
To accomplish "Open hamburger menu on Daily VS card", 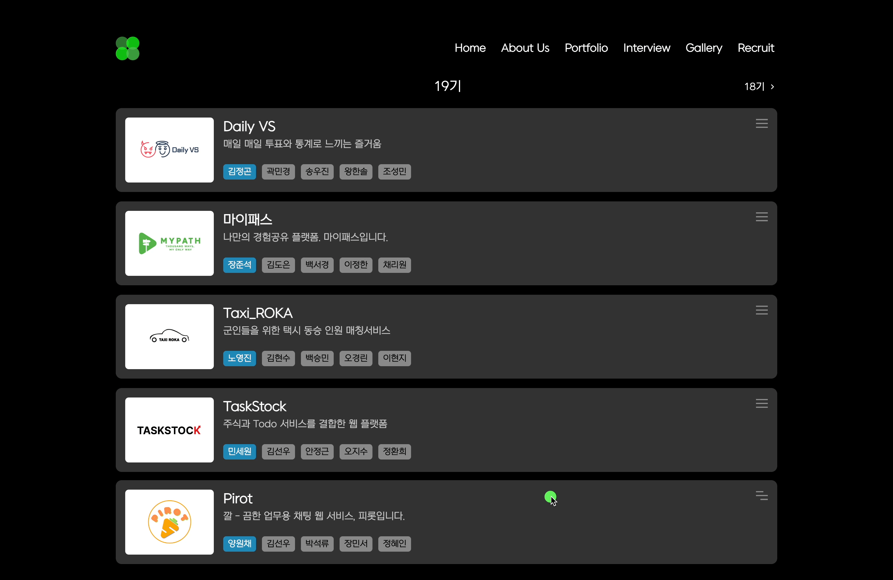I will [x=762, y=123].
